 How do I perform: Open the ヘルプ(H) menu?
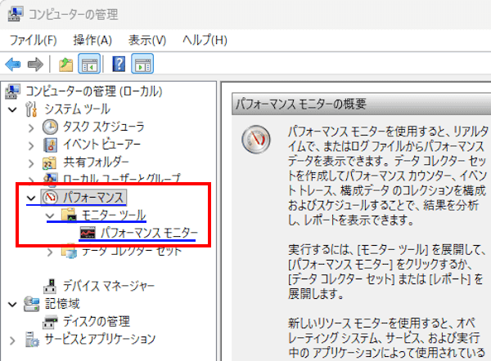(x=205, y=40)
